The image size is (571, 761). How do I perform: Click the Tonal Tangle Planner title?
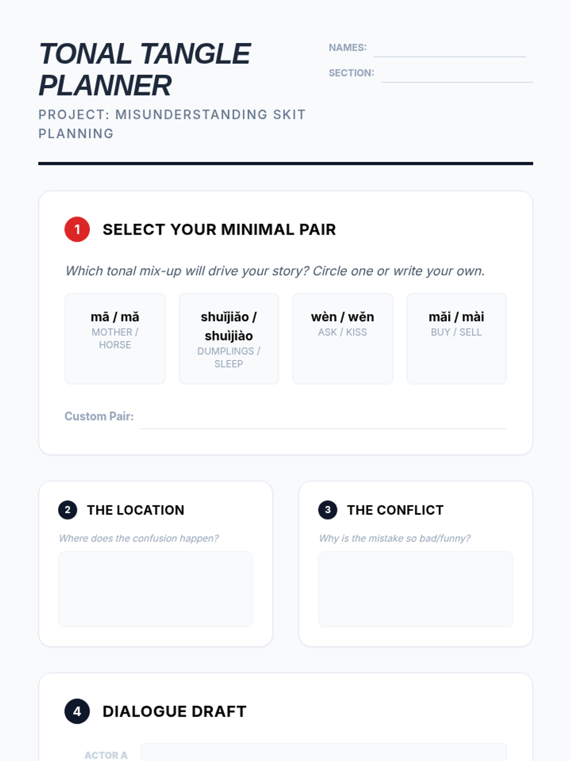click(x=145, y=69)
